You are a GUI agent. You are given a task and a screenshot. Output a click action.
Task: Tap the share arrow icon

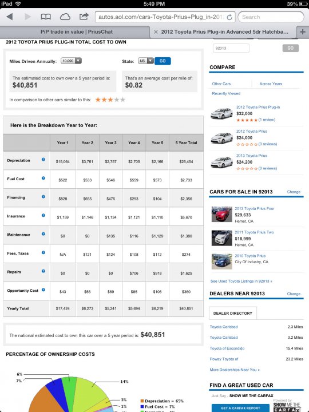pyautogui.click(x=84, y=17)
